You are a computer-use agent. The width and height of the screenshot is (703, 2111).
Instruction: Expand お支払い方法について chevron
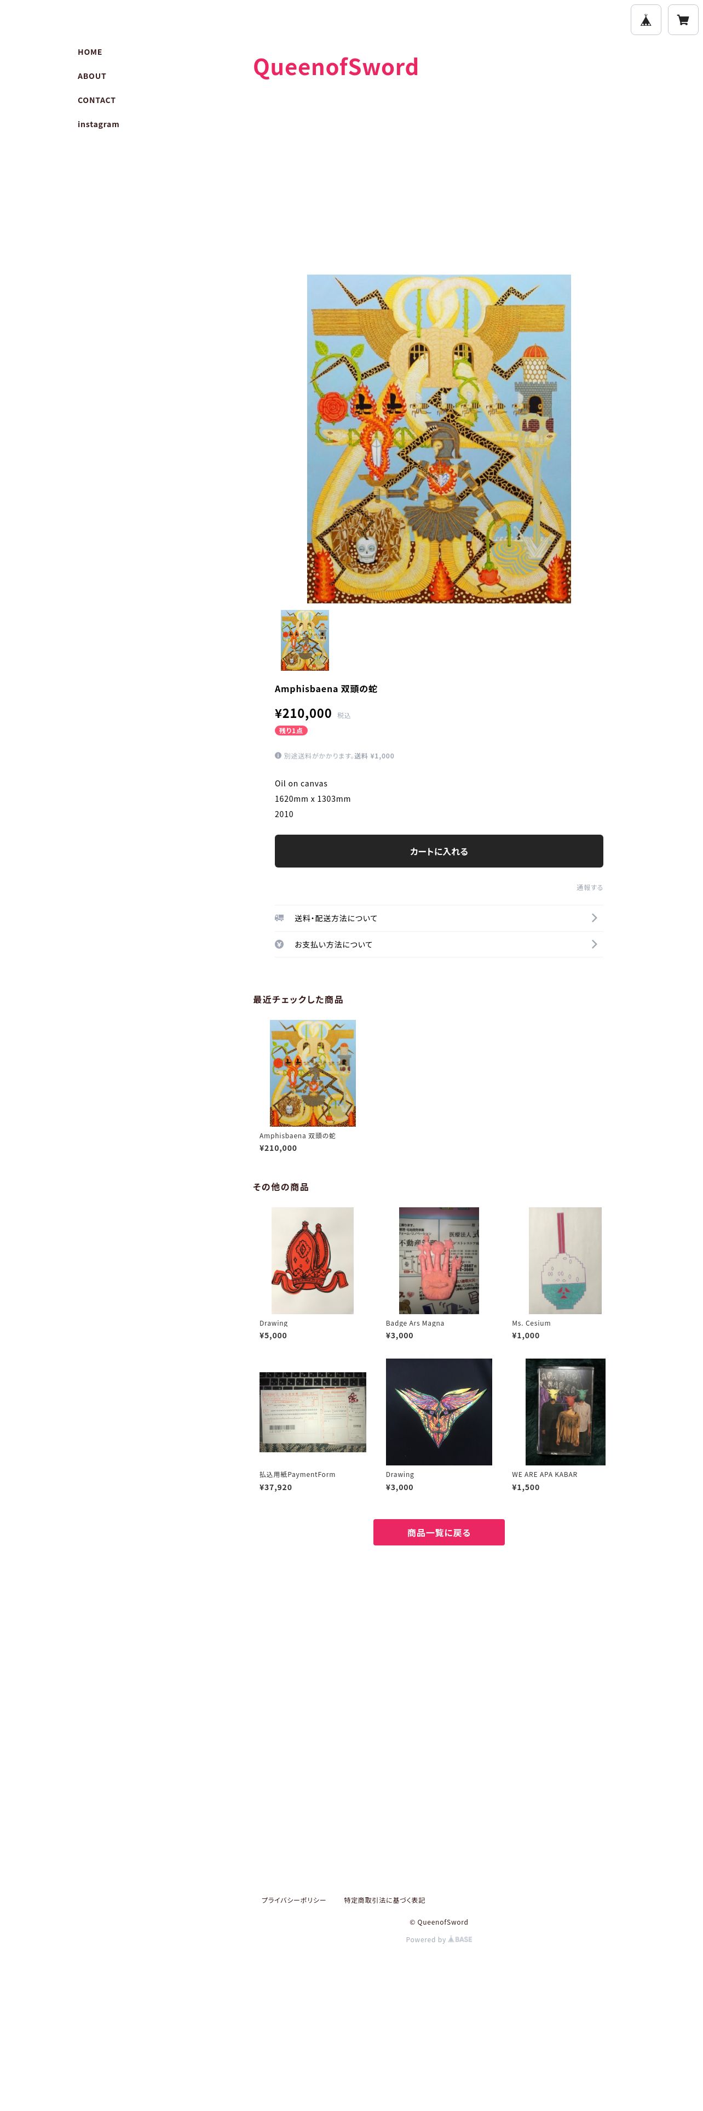(594, 944)
